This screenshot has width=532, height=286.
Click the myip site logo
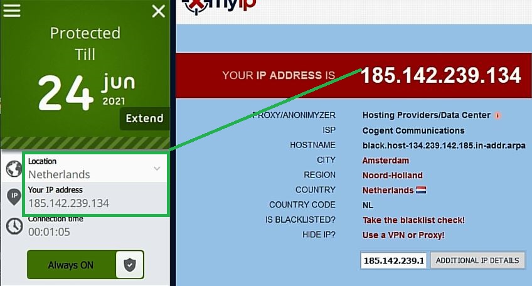[x=219, y=6]
